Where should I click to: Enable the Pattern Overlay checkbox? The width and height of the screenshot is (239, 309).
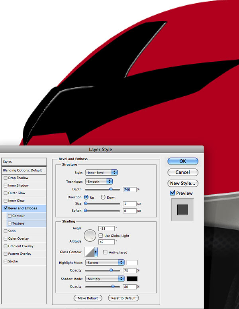pos(6,254)
